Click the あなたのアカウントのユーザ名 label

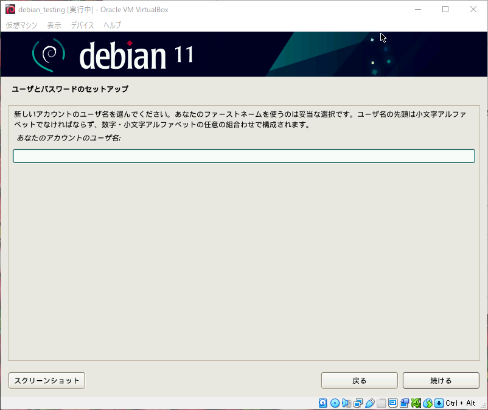tap(69, 138)
